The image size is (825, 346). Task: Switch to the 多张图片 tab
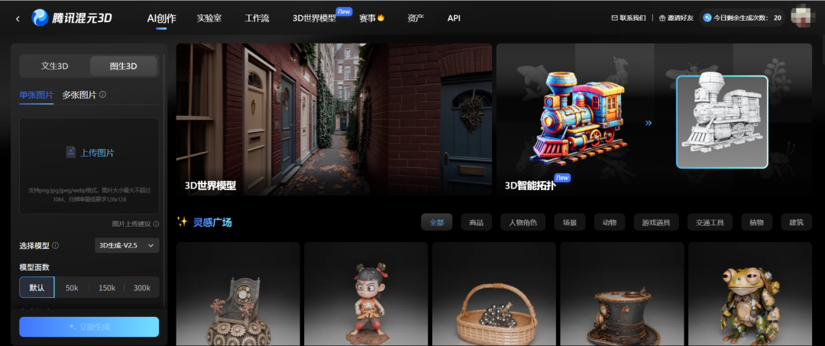[79, 95]
